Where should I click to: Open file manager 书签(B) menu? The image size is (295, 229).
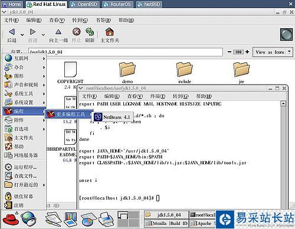tap(103, 20)
